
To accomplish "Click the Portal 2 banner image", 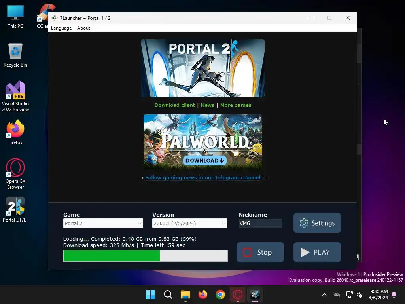I will (x=203, y=68).
